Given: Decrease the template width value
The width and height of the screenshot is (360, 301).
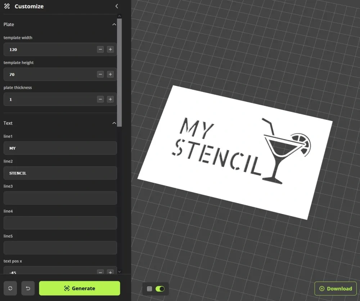Looking at the screenshot, I should [x=100, y=49].
